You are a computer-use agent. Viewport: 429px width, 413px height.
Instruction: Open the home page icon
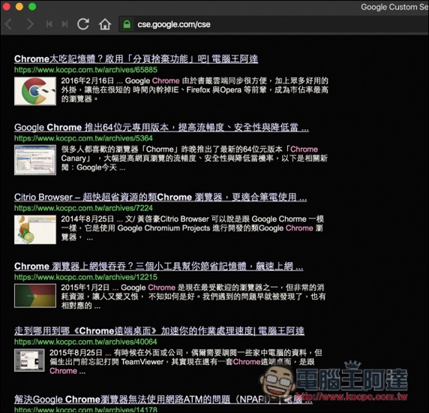pos(105,24)
